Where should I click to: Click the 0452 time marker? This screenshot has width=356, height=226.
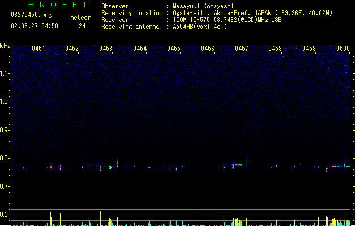pyautogui.click(x=72, y=49)
